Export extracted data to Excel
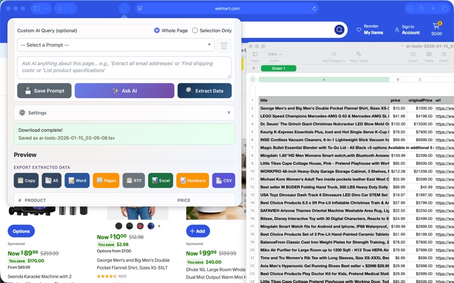 [x=161, y=181]
